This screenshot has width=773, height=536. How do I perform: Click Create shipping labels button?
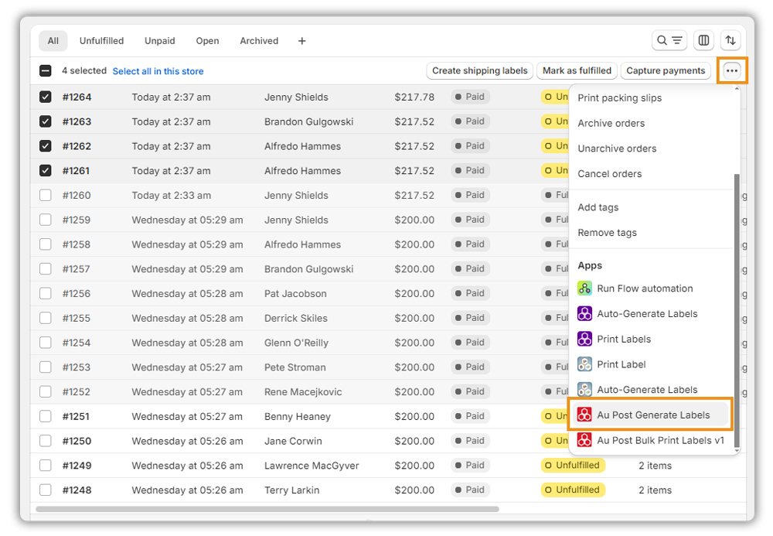tap(480, 70)
